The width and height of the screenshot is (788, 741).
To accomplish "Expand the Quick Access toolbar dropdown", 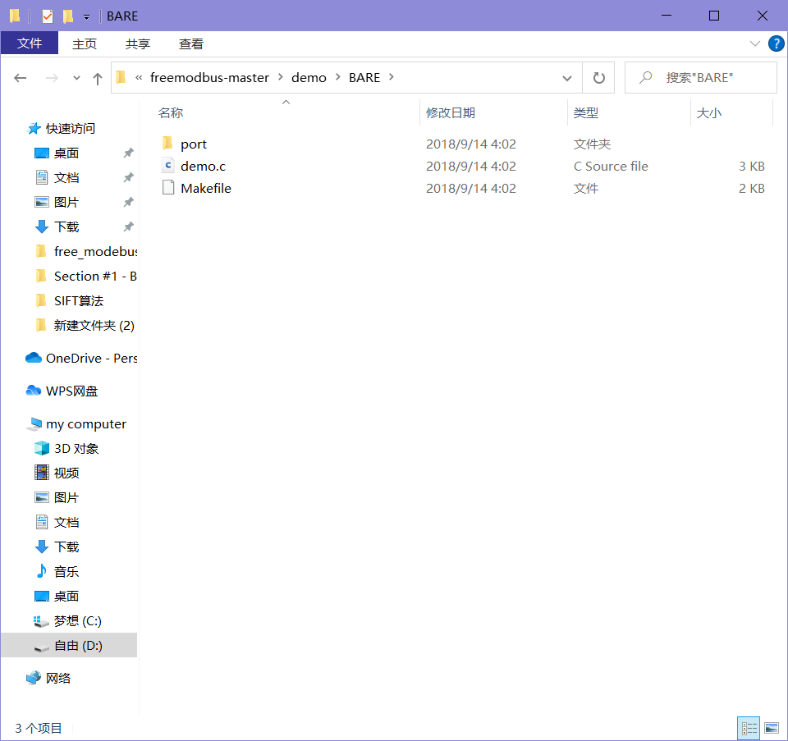I will pyautogui.click(x=86, y=16).
